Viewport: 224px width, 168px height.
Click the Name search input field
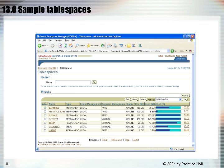point(73,82)
